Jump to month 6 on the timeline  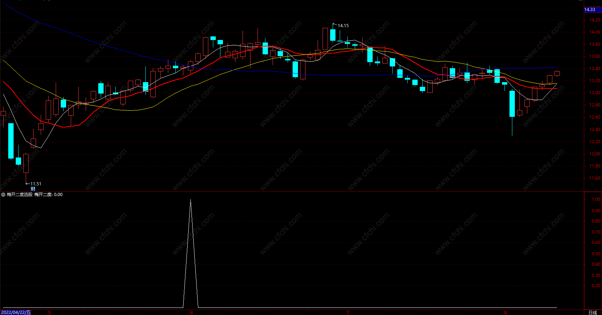[192, 313]
